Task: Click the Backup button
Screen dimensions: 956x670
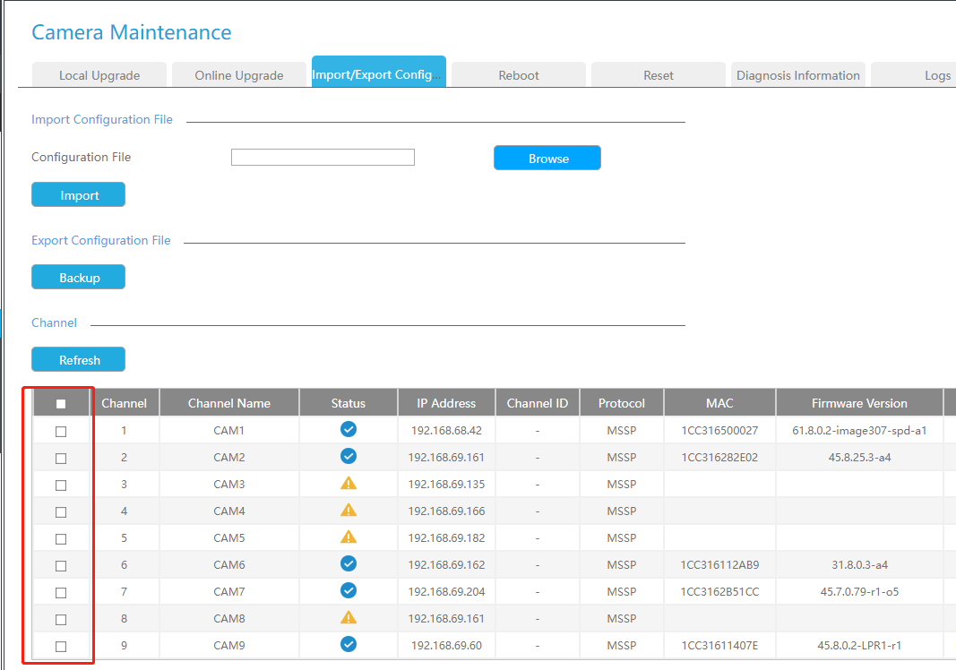Action: click(79, 277)
